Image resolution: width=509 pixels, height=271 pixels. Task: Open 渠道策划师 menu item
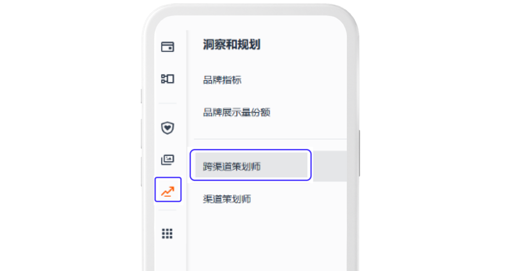(x=227, y=198)
